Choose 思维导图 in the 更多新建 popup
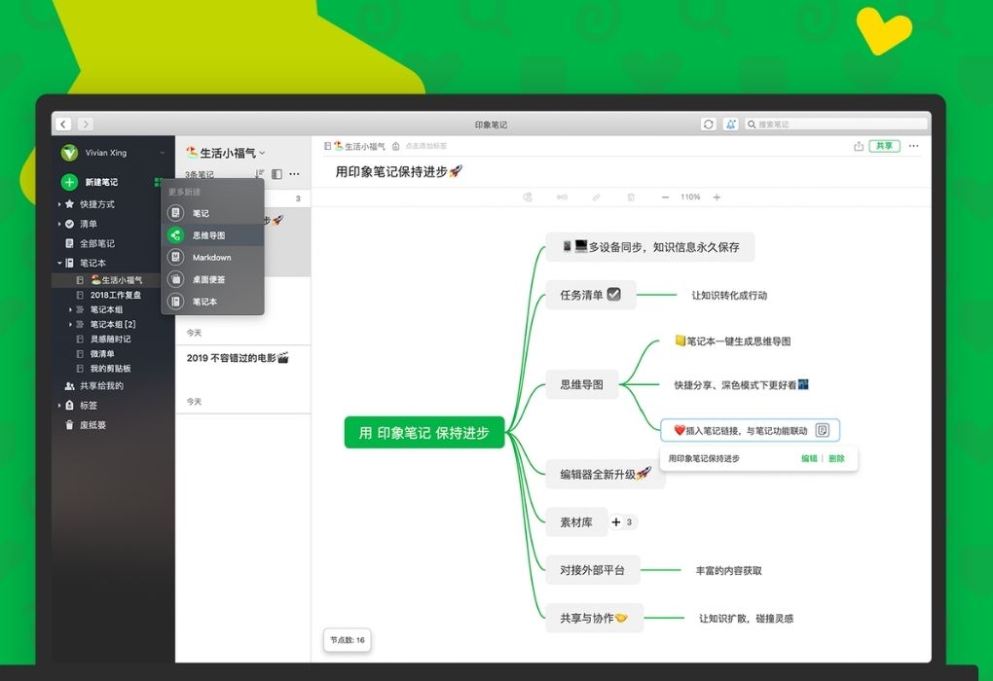 pyautogui.click(x=213, y=235)
